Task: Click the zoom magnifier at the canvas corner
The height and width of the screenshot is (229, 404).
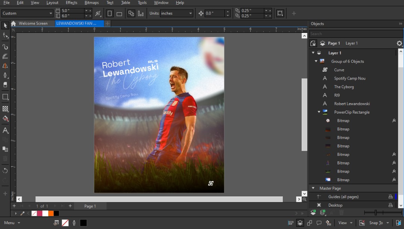Action: pyautogui.click(x=304, y=199)
